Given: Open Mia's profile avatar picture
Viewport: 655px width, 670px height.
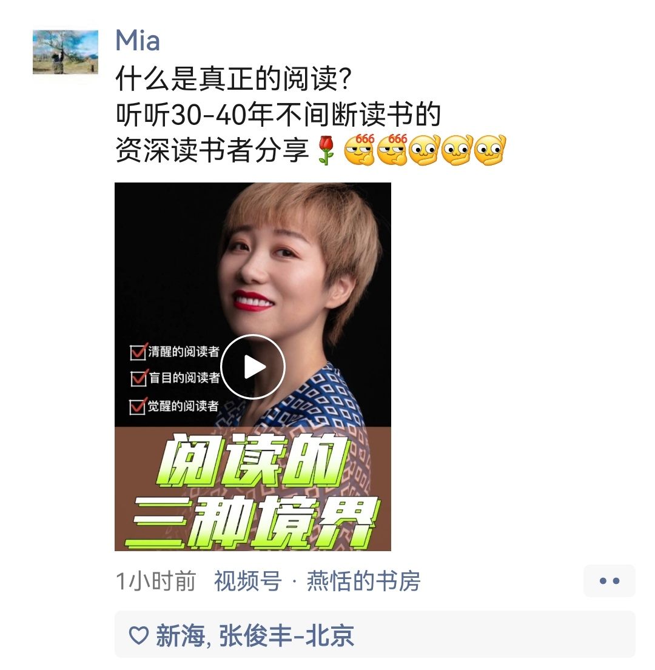Looking at the screenshot, I should click(65, 52).
